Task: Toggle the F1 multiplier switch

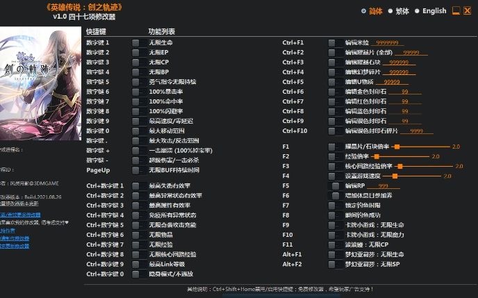Action: (336, 147)
